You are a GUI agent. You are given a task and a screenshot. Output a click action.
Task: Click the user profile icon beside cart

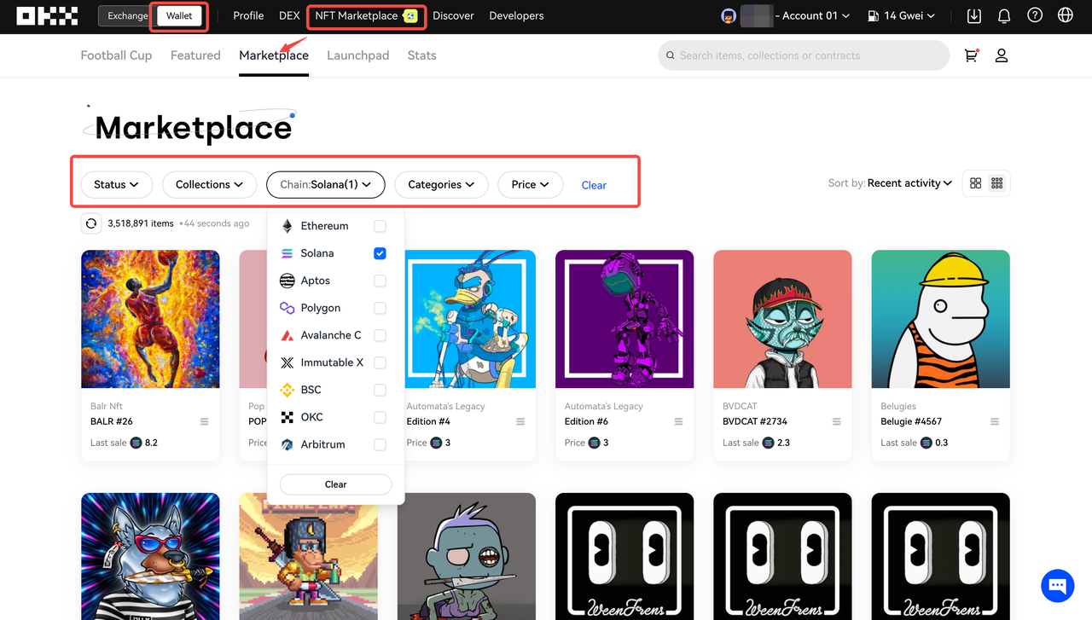[1002, 55]
